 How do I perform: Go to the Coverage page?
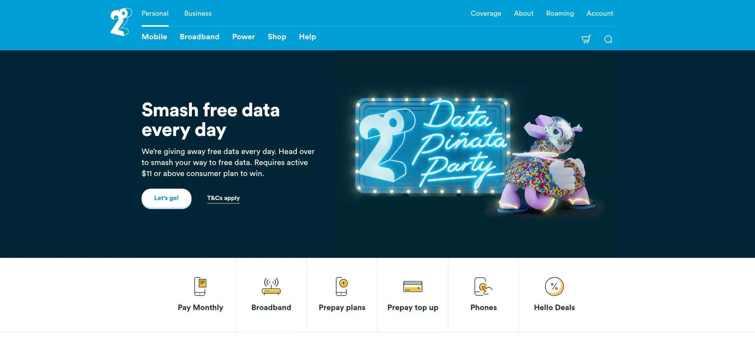(486, 13)
